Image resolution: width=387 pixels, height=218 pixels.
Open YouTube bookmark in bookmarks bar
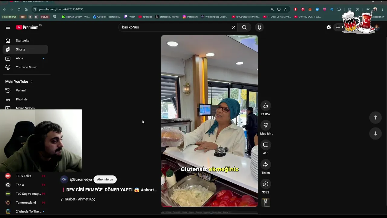click(x=145, y=17)
